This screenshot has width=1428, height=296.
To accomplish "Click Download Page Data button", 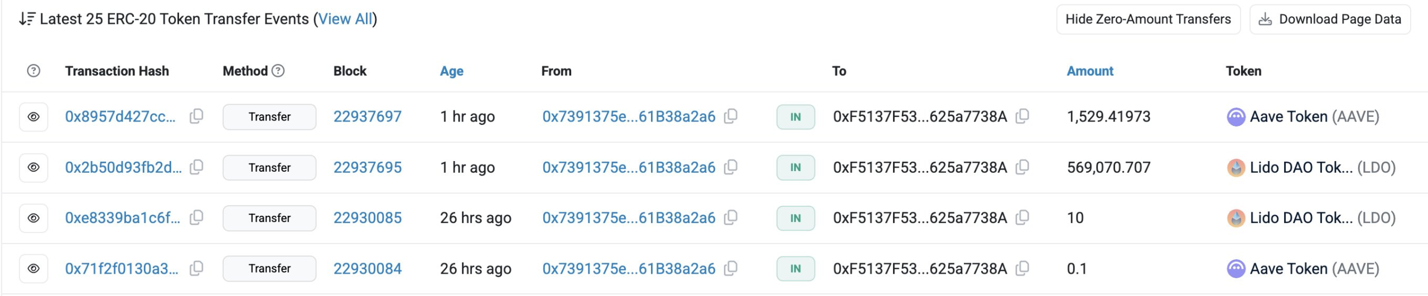I will click(x=1330, y=20).
